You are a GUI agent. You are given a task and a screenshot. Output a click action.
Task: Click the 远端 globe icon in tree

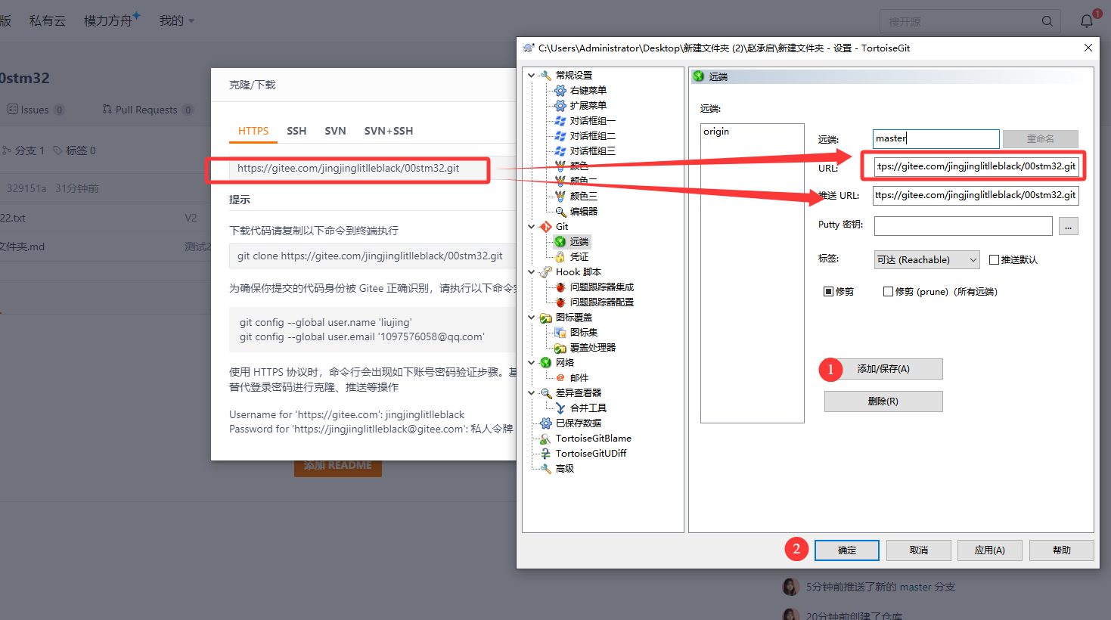coord(560,242)
